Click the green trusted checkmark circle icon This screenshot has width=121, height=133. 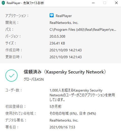click(11, 76)
